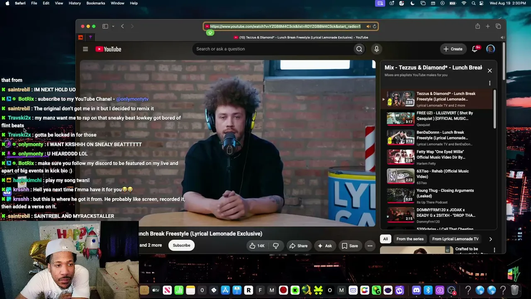The height and width of the screenshot is (299, 531).
Task: Open the Mix playlist options menu
Action: [x=490, y=83]
